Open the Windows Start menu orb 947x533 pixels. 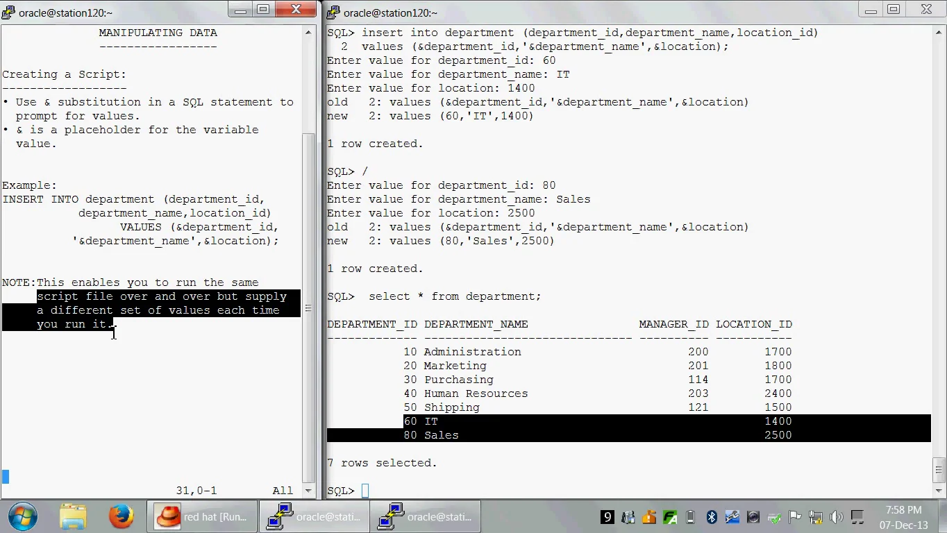point(22,517)
